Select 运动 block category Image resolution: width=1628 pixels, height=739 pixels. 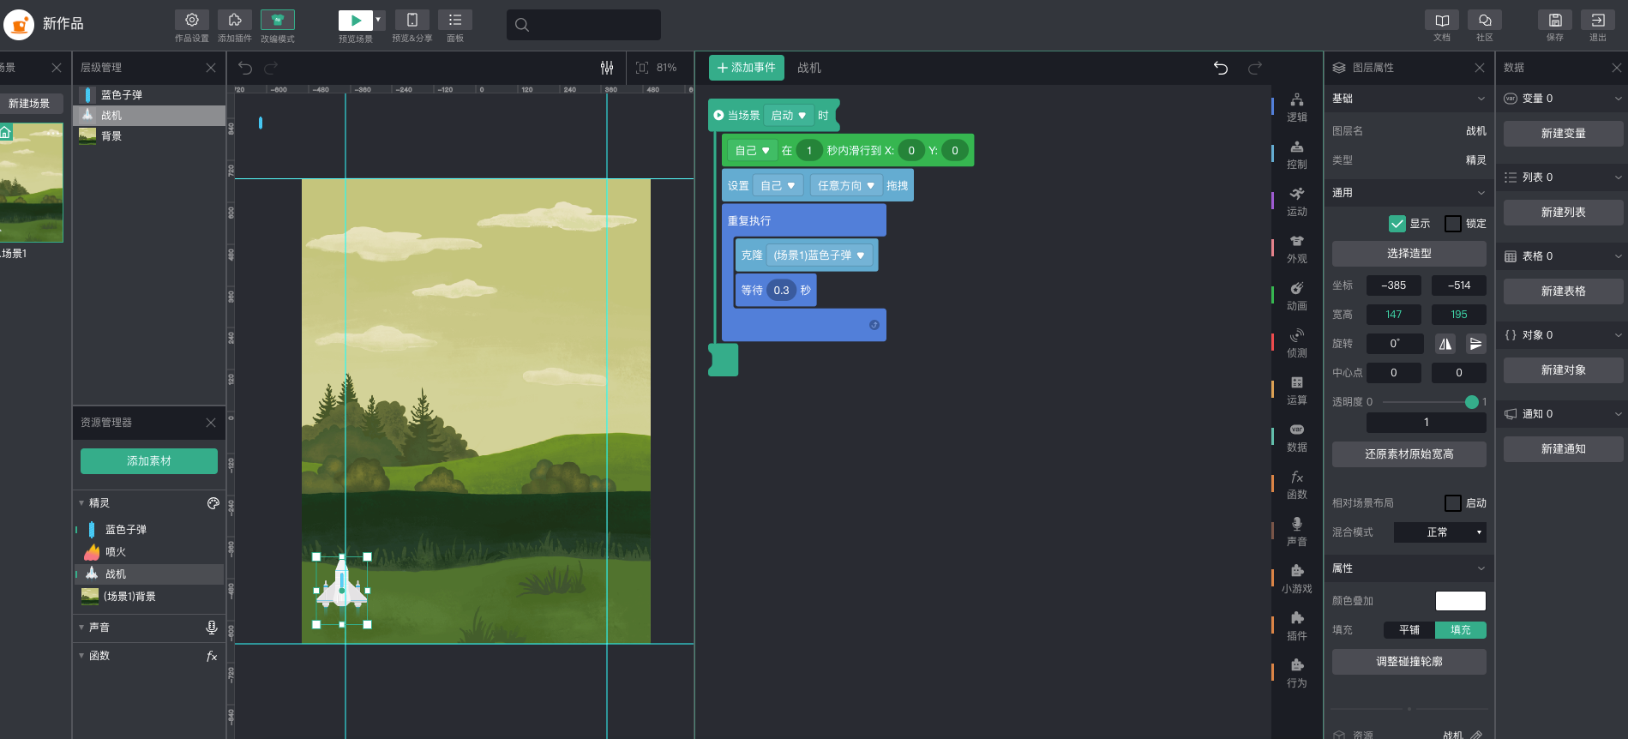point(1297,201)
